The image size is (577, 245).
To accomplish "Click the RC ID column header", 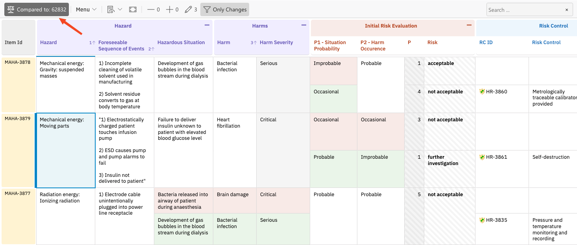I will (x=486, y=43).
